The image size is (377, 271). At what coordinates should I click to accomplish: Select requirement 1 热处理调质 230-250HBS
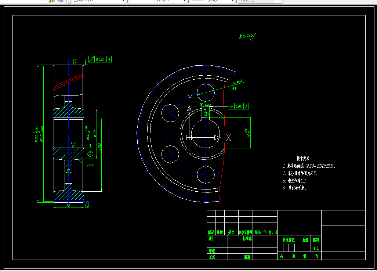coord(309,166)
